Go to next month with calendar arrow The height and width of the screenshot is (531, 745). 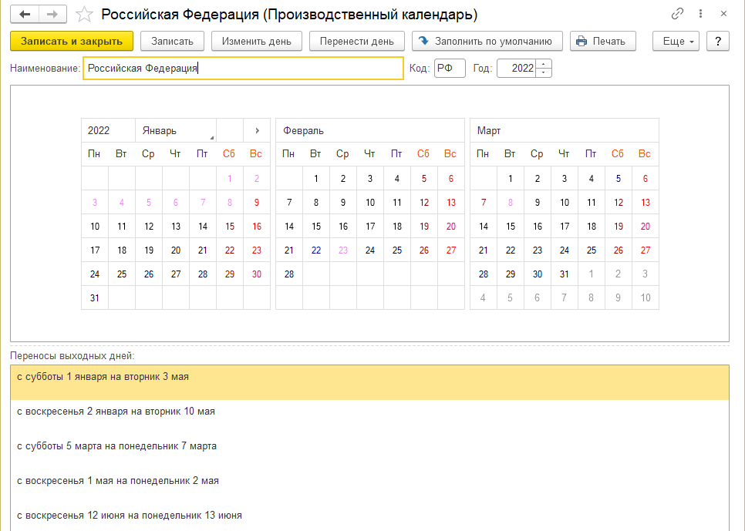[257, 130]
